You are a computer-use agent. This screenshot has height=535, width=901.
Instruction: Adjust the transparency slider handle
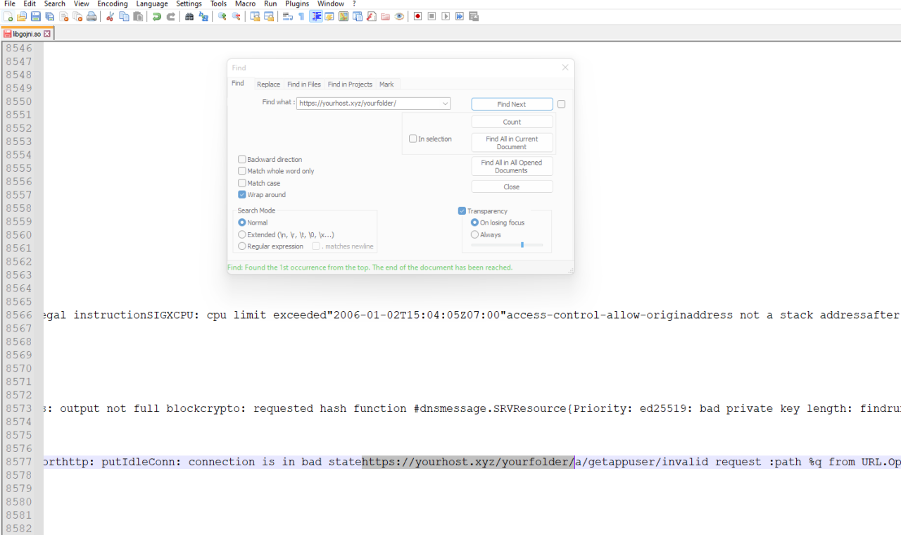tap(522, 245)
